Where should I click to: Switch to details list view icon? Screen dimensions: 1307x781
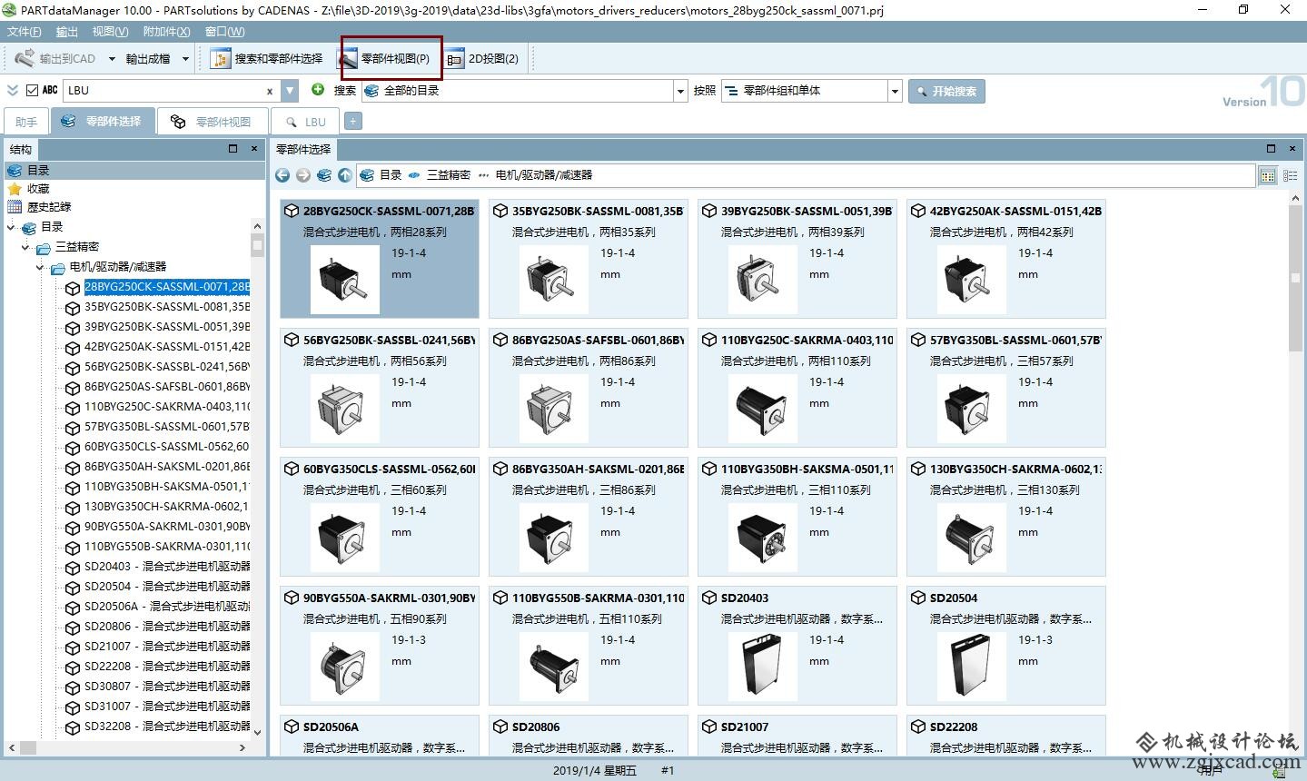pos(1290,175)
